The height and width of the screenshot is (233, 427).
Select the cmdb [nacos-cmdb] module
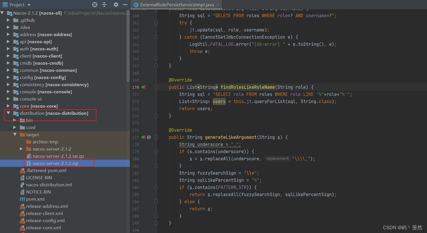tap(41, 63)
